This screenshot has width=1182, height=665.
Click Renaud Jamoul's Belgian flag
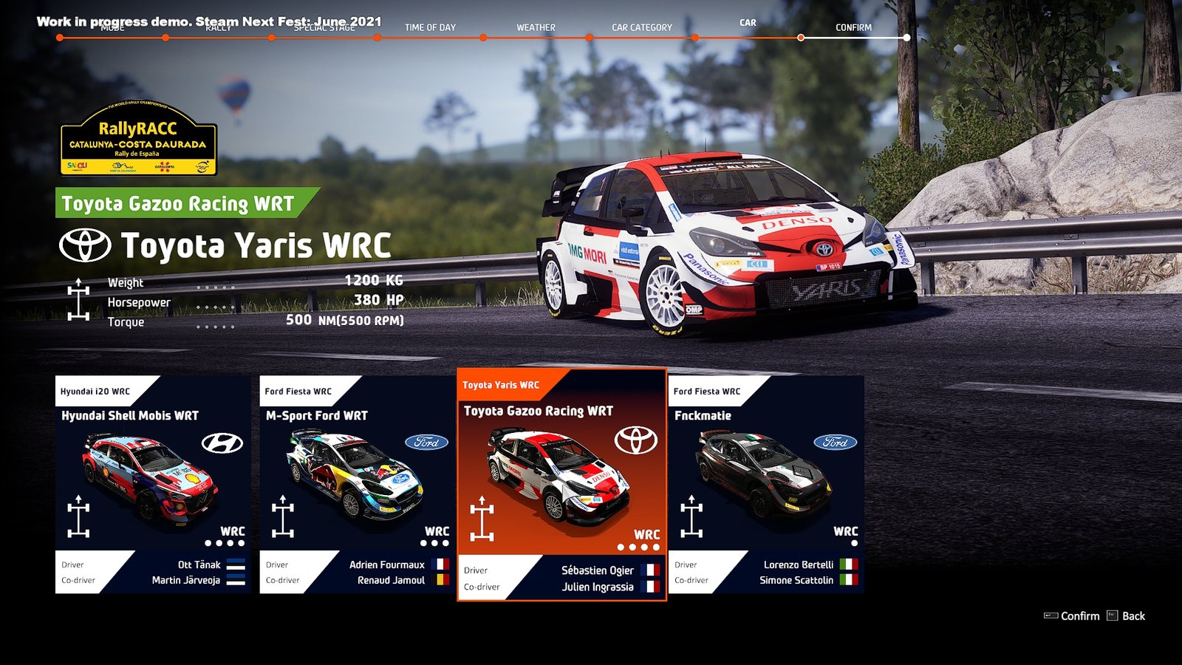(440, 580)
